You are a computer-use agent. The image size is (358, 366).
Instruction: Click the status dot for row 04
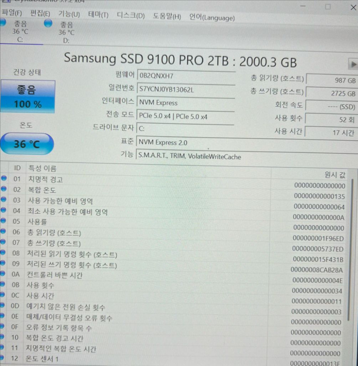coord(3,210)
